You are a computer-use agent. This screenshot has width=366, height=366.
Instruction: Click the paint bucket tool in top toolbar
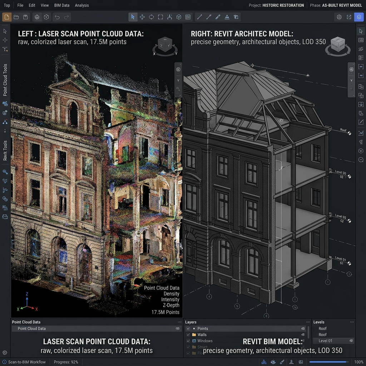click(x=236, y=17)
